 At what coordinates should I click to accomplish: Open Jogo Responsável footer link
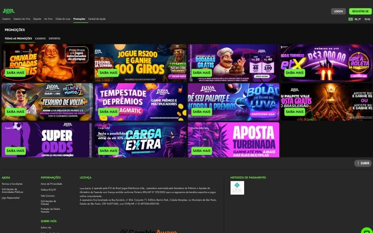point(10,198)
